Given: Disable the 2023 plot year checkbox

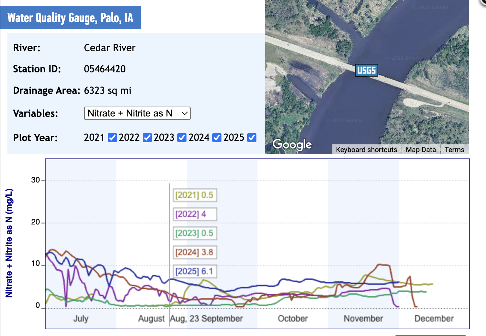Looking at the screenshot, I should tap(182, 138).
